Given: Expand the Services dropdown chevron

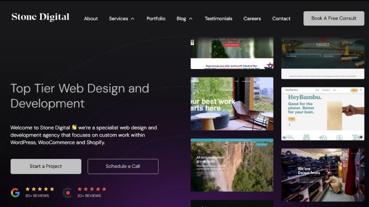Looking at the screenshot, I should point(133,19).
